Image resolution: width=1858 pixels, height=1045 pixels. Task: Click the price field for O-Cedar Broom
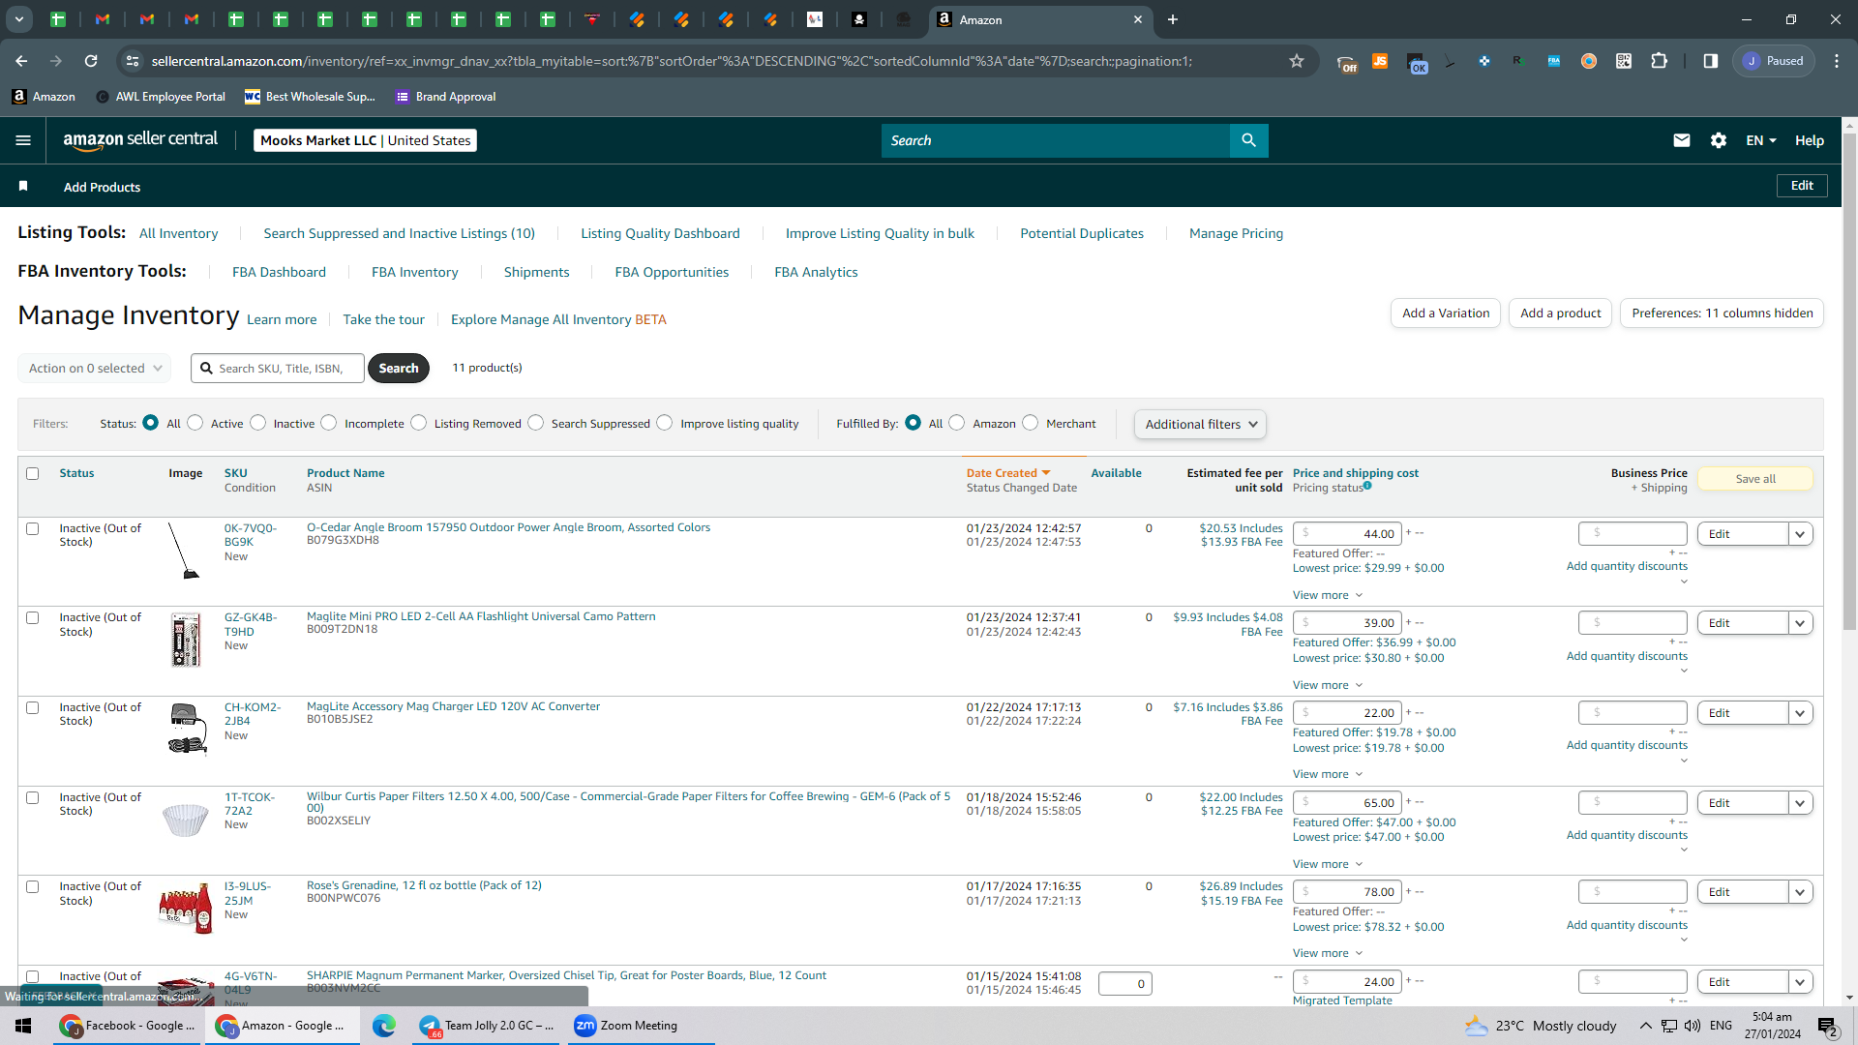[1347, 534]
